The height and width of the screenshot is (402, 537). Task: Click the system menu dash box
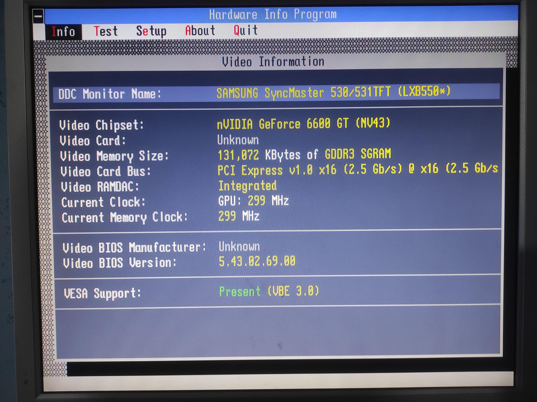click(x=38, y=16)
